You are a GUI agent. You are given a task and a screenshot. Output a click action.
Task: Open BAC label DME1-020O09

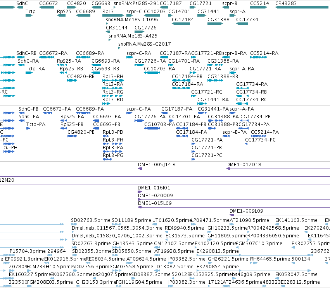[x=155, y=196]
